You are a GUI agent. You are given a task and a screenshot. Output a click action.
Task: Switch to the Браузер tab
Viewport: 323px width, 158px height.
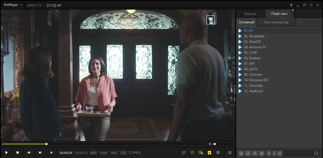[250, 14]
